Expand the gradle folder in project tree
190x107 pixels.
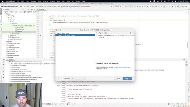click(5, 42)
